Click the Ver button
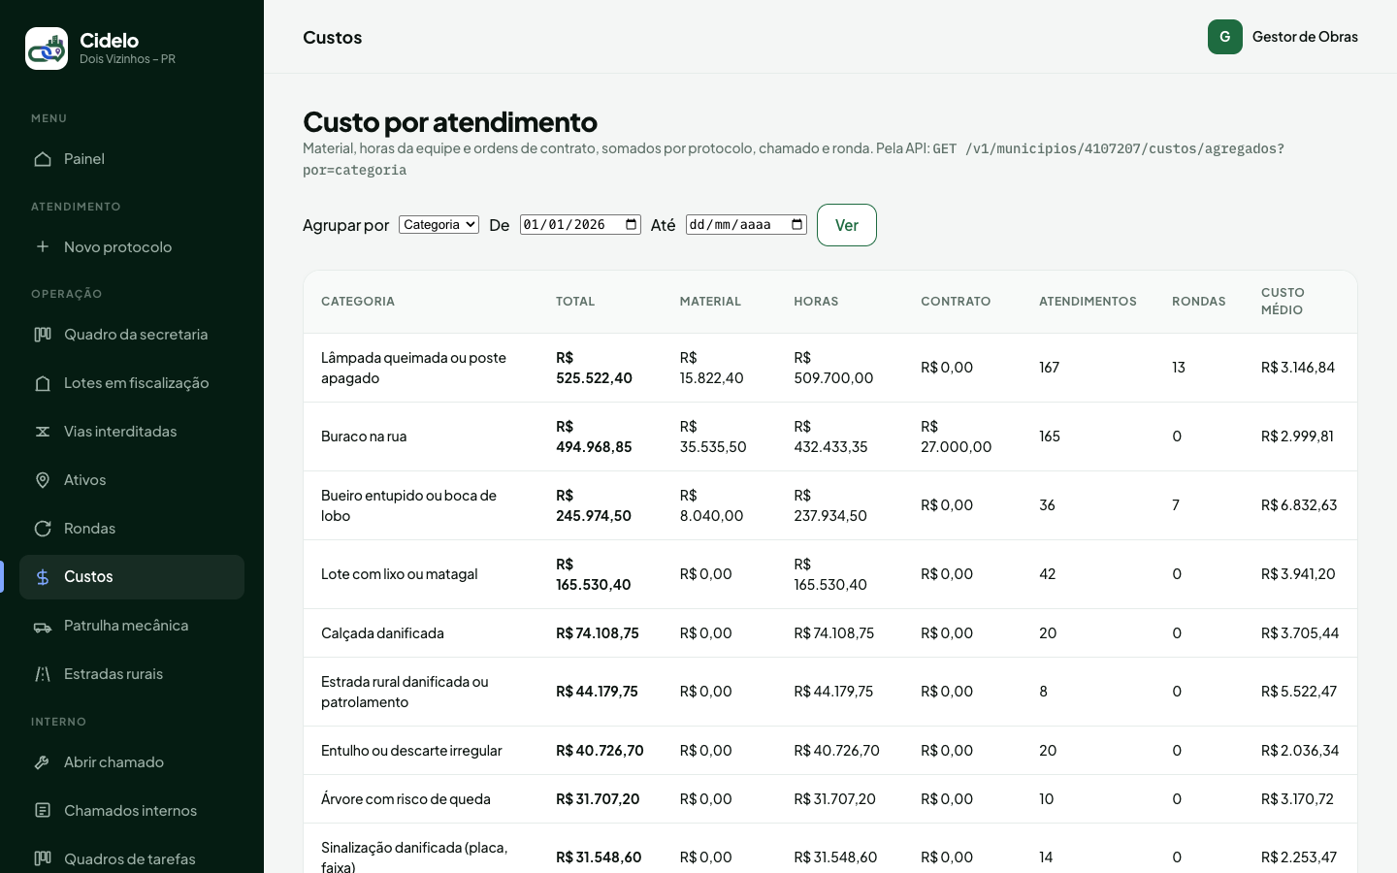The width and height of the screenshot is (1397, 873). [x=847, y=225]
